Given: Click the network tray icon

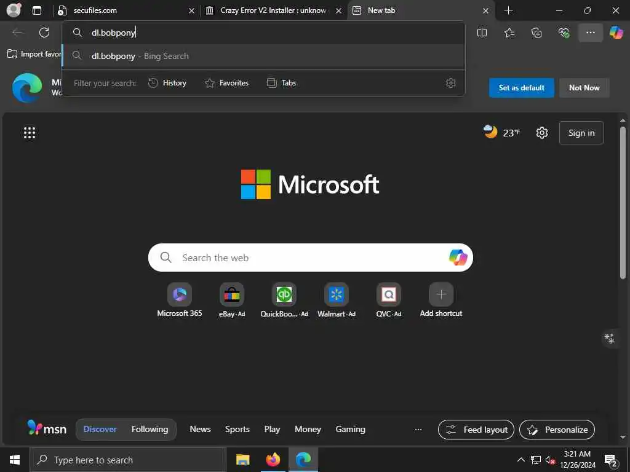Looking at the screenshot, I should 536,460.
